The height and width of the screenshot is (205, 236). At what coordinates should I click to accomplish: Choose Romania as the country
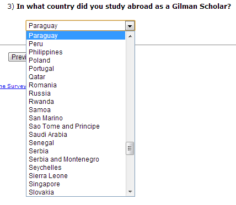click(76, 85)
